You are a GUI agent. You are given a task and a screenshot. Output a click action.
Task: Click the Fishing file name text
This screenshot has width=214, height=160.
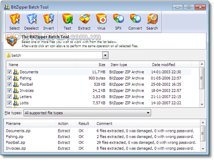pyautogui.click(x=25, y=78)
